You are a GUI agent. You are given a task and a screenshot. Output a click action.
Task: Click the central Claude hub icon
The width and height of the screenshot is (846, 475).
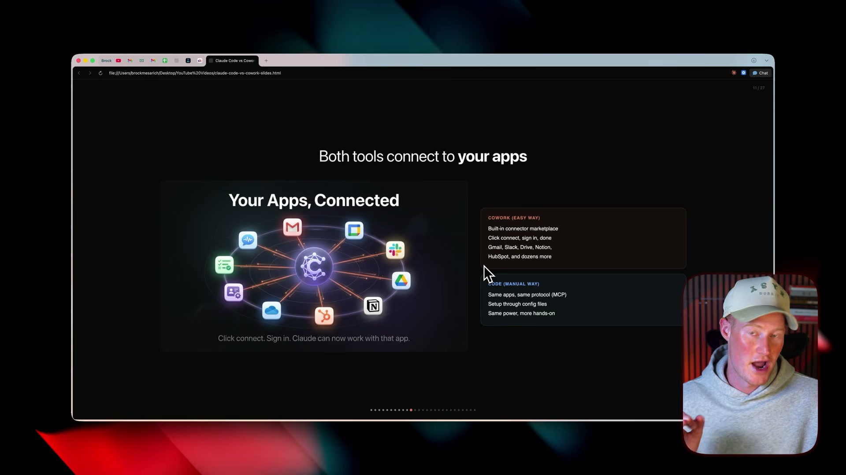click(314, 267)
